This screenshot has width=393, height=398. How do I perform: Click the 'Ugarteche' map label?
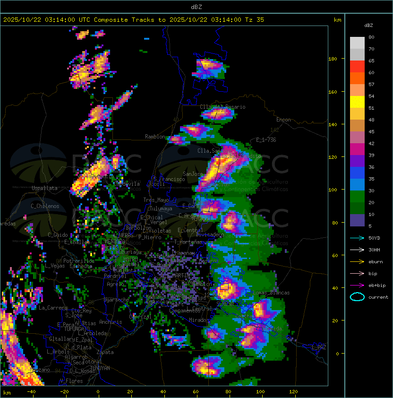click(x=117, y=300)
